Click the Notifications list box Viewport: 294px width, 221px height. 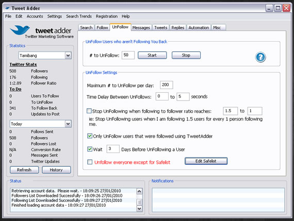[x=218, y=200]
